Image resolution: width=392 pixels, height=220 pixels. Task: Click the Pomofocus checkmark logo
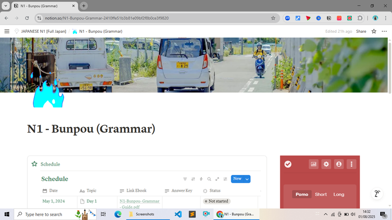[288, 164]
